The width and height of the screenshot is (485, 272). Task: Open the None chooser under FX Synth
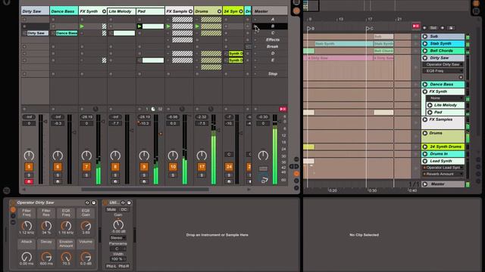(x=445, y=98)
